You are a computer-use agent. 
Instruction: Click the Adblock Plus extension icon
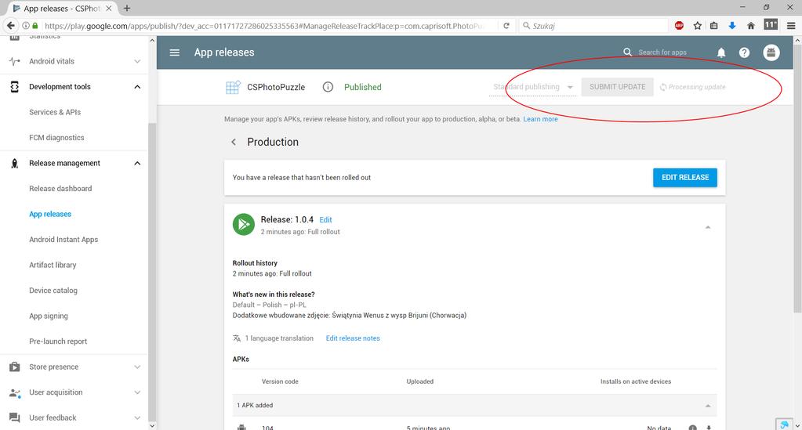[679, 26]
